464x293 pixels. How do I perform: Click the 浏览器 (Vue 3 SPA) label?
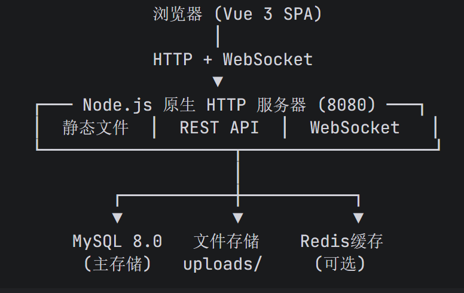click(237, 14)
